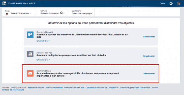184x95 pixels.
Task: Click the Text Ads description headline
Action: (x=71, y=55)
